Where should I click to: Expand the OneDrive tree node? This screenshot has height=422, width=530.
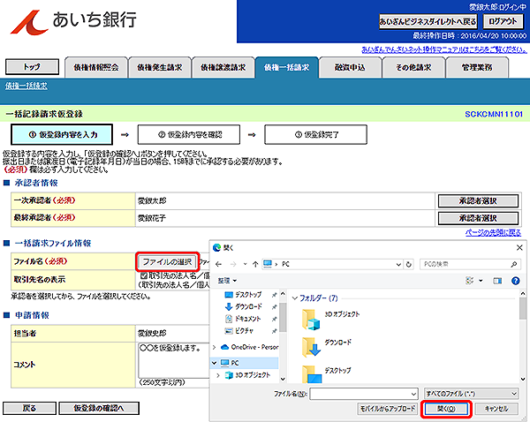coord(214,347)
